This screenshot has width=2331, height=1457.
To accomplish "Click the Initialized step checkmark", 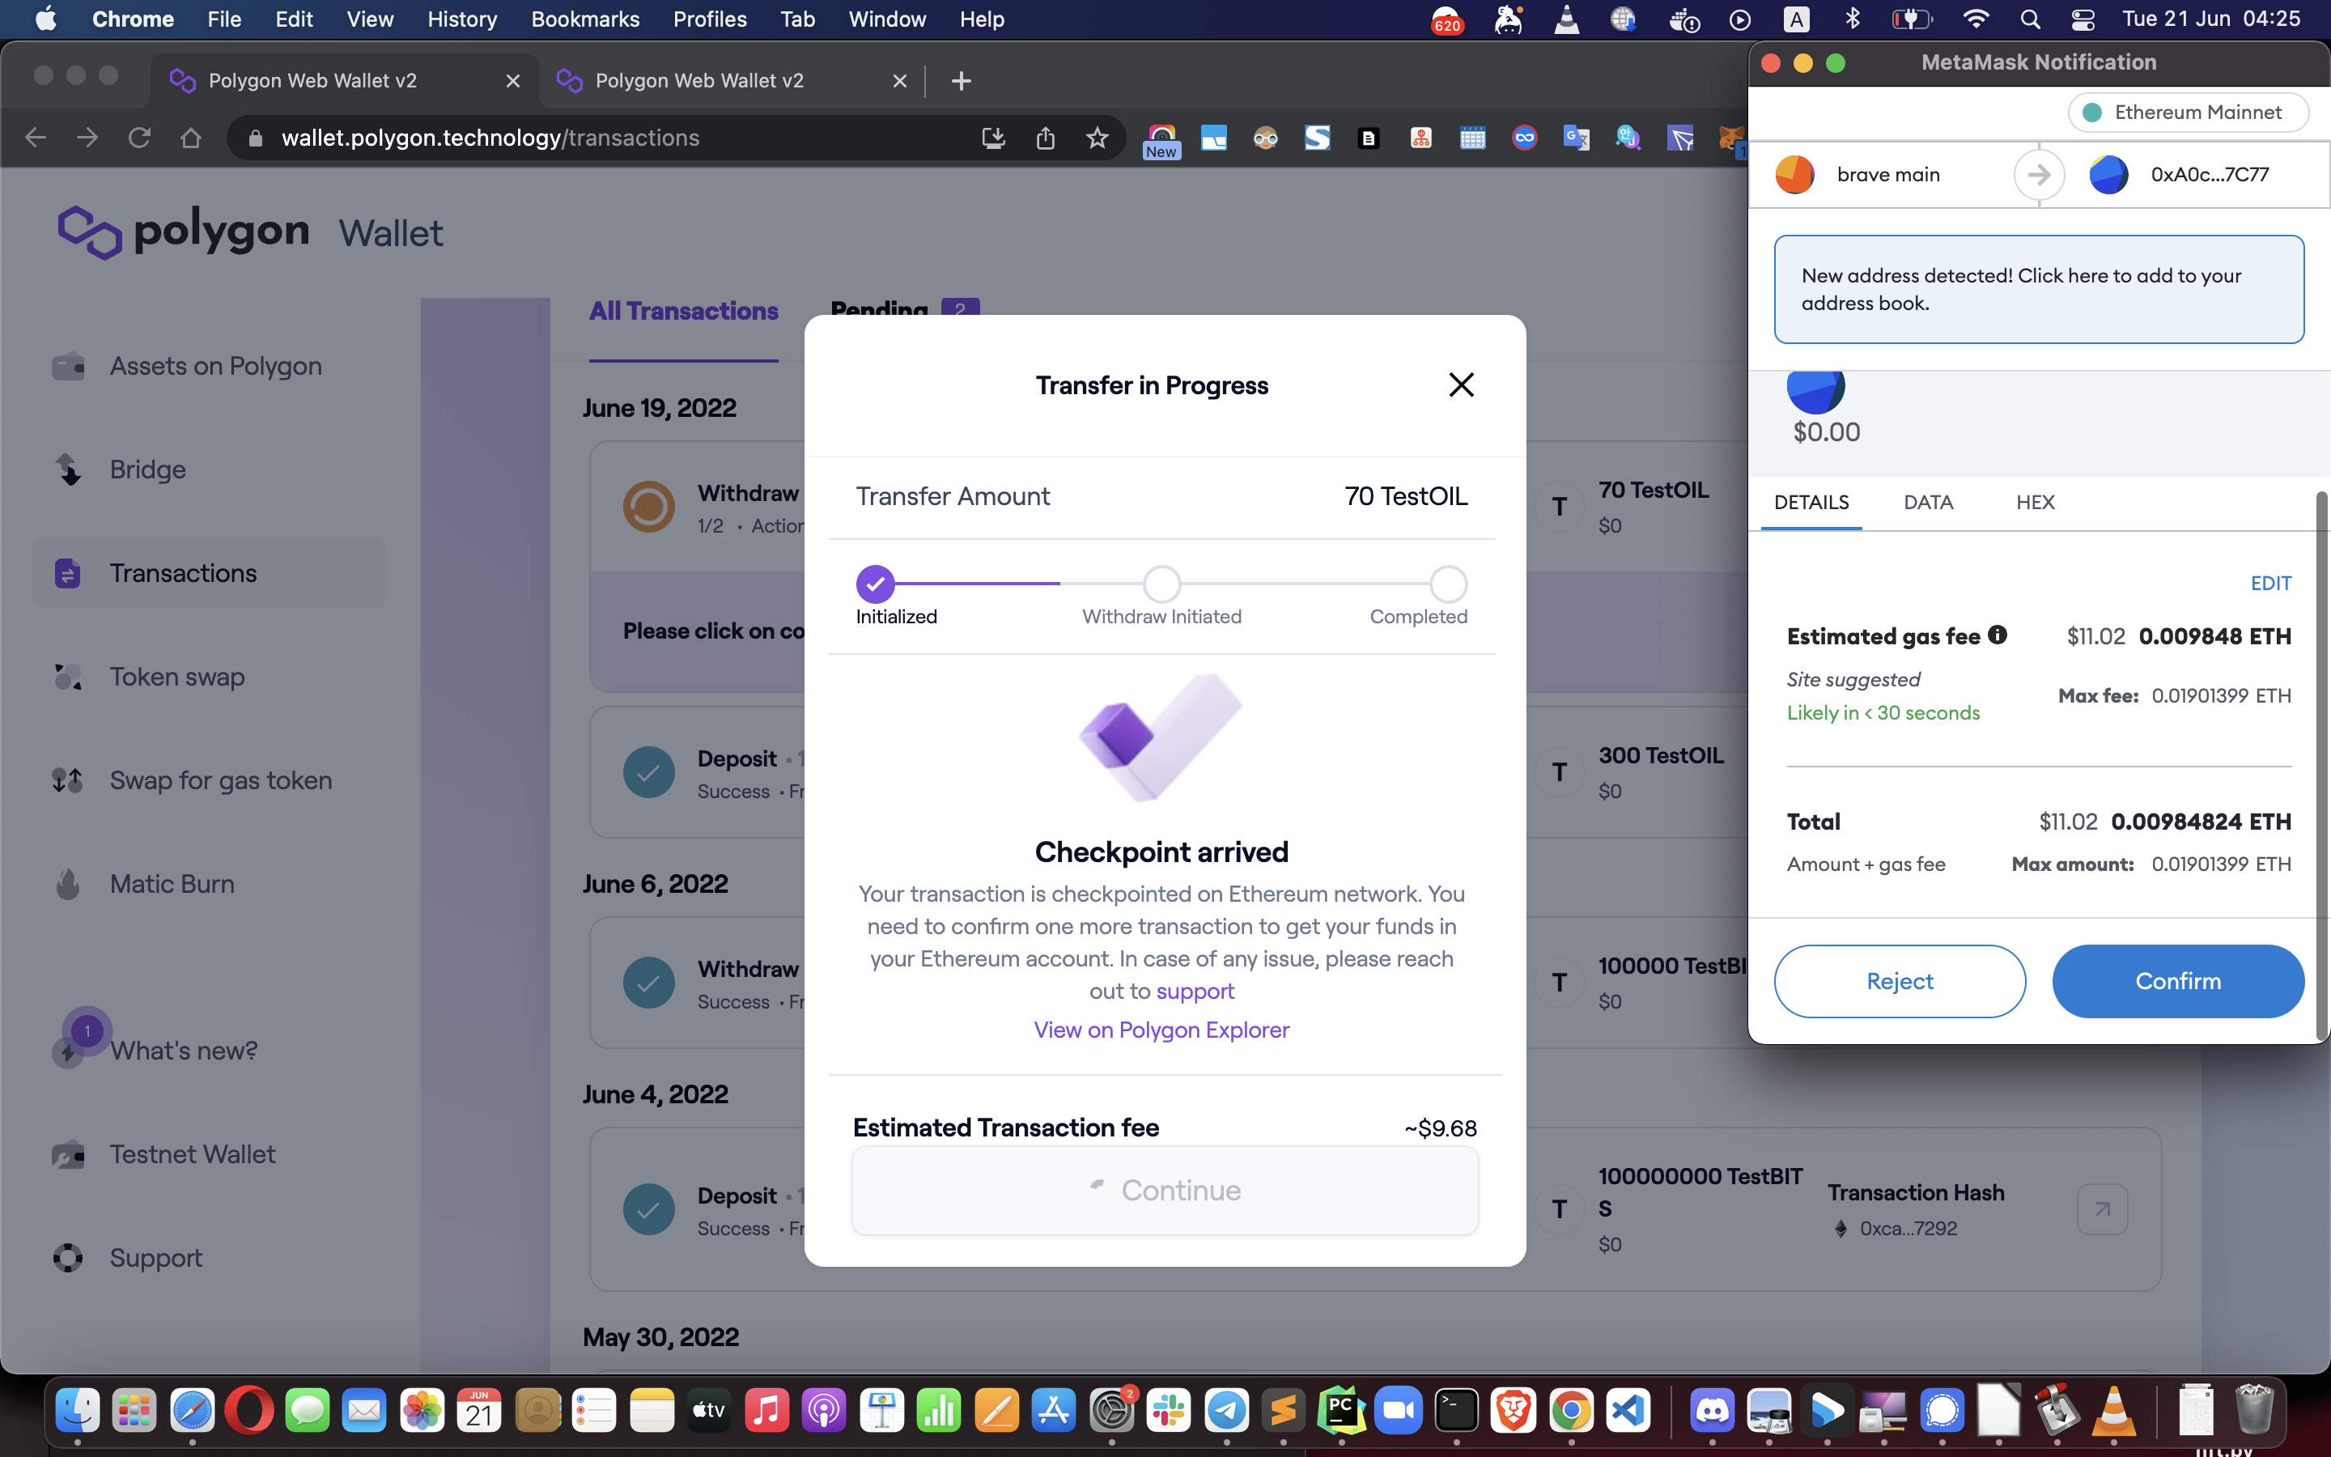I will [875, 584].
